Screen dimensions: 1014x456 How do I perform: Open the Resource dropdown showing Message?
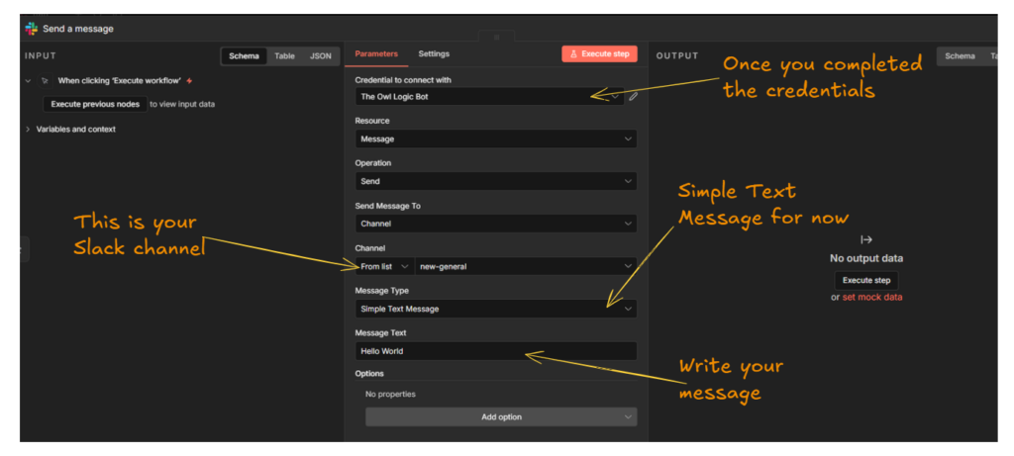(496, 138)
